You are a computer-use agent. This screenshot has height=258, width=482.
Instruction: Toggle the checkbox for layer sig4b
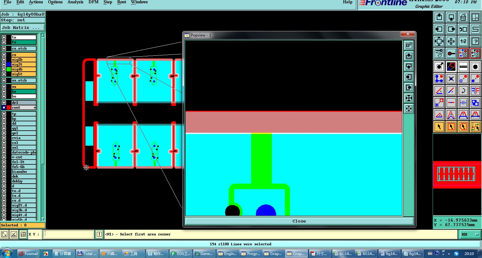pyautogui.click(x=4, y=69)
